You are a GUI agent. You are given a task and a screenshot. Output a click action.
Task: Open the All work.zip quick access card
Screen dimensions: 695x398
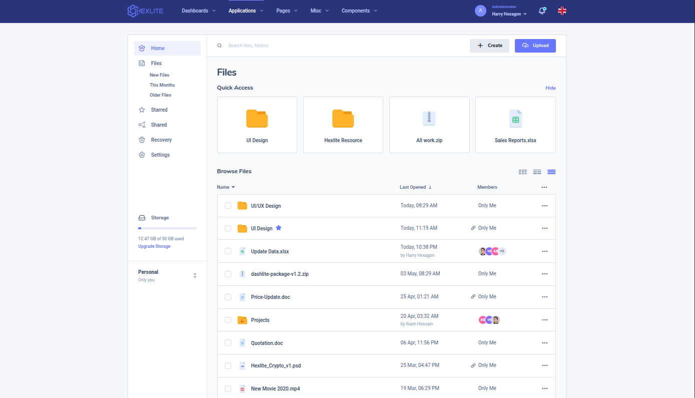(x=429, y=125)
